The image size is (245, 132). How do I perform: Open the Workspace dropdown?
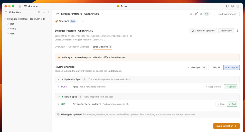33,6
